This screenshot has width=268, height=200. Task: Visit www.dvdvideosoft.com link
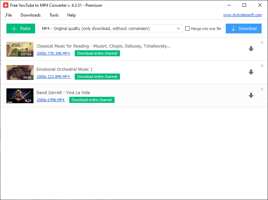(242, 15)
